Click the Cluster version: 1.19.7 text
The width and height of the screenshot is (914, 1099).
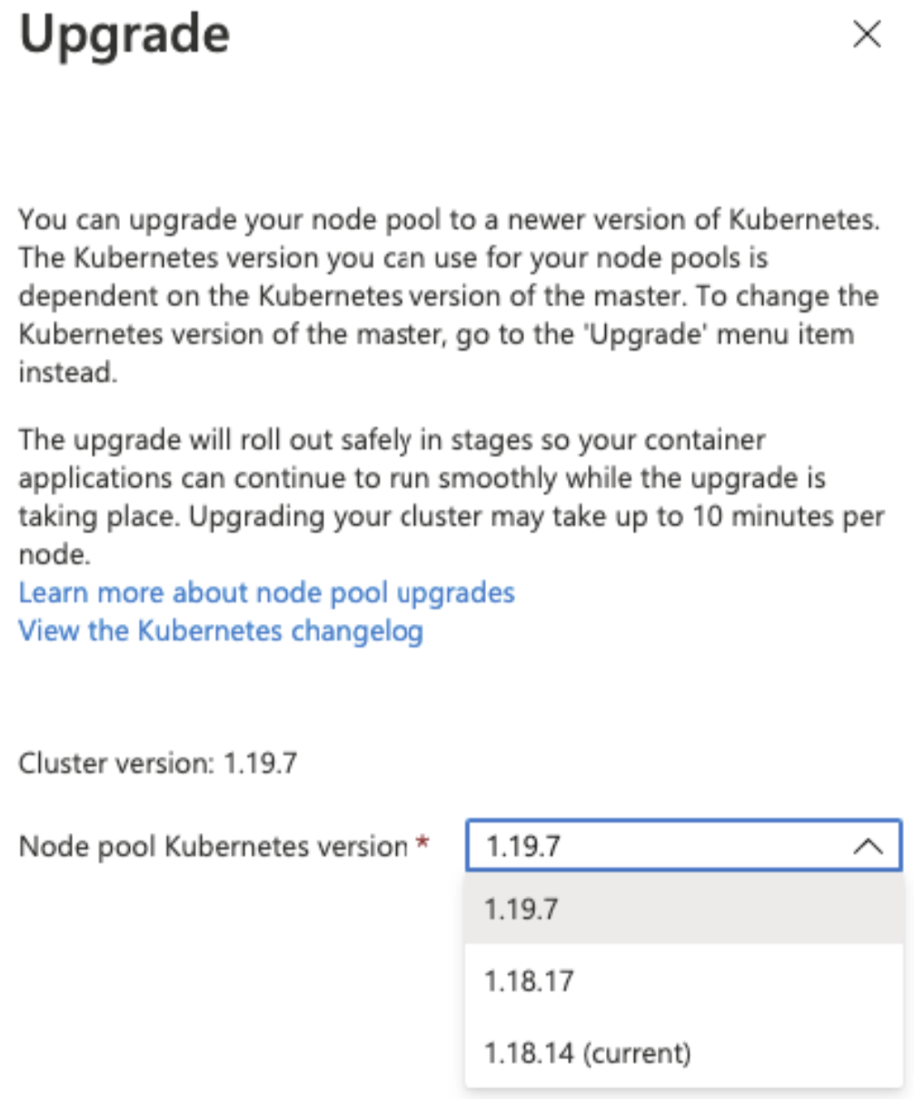pyautogui.click(x=157, y=763)
